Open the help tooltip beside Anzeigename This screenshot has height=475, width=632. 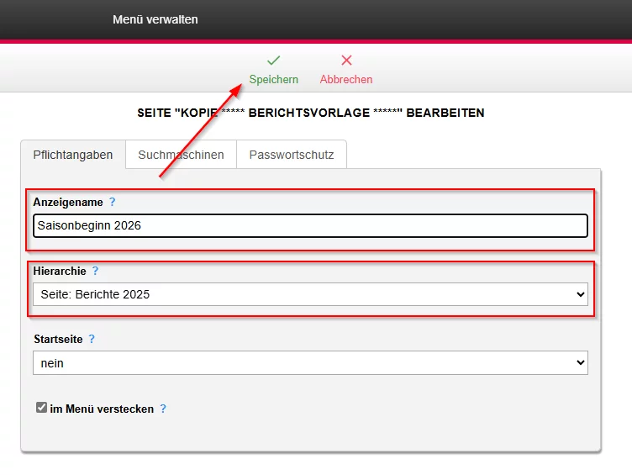tap(113, 203)
